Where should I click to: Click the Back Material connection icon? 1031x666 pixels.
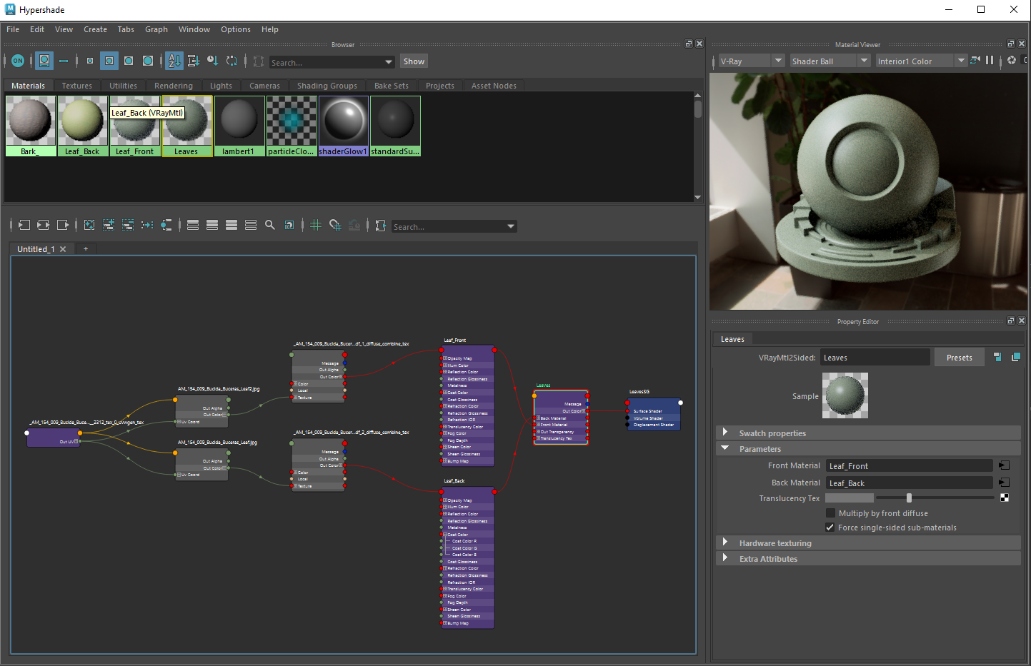(1004, 483)
